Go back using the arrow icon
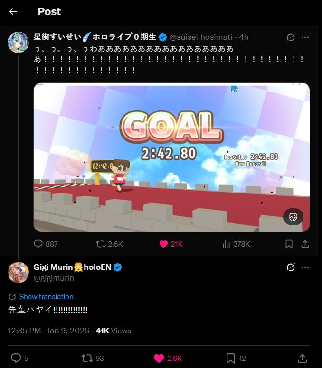Image resolution: width=322 pixels, height=368 pixels. point(13,11)
